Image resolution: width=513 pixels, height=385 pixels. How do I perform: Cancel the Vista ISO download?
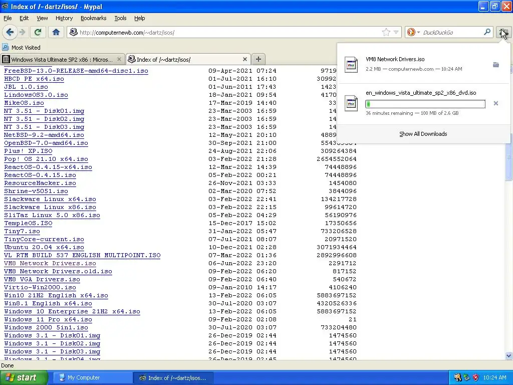[x=495, y=103]
